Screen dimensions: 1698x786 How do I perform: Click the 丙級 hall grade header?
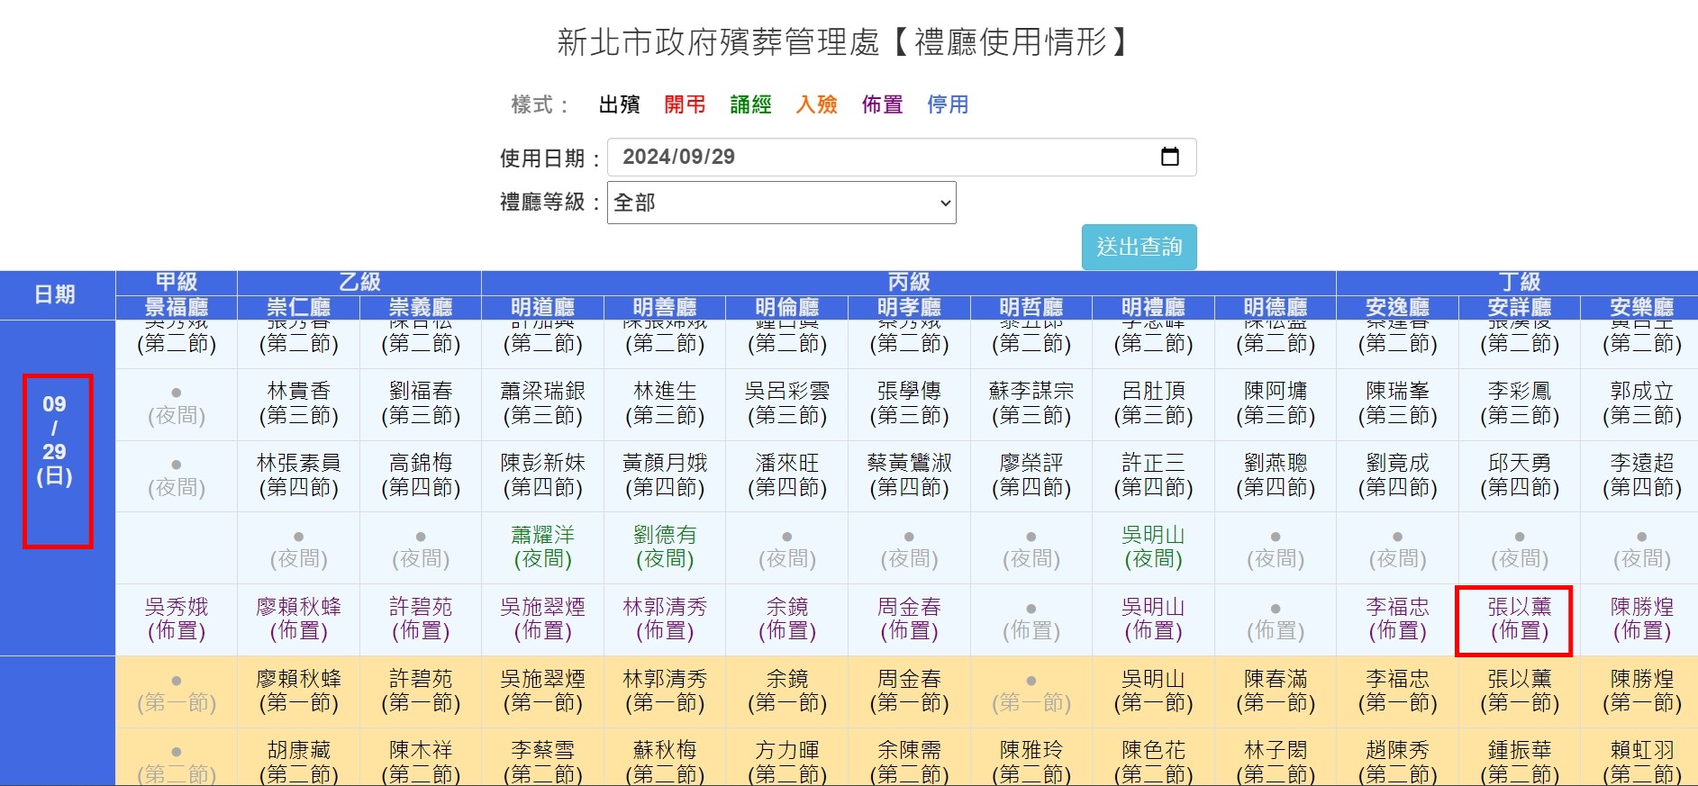click(909, 282)
